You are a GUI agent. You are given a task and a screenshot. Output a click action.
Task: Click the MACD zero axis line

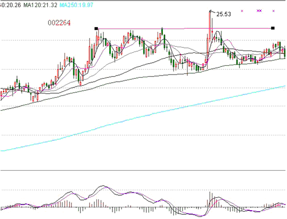point(143,207)
